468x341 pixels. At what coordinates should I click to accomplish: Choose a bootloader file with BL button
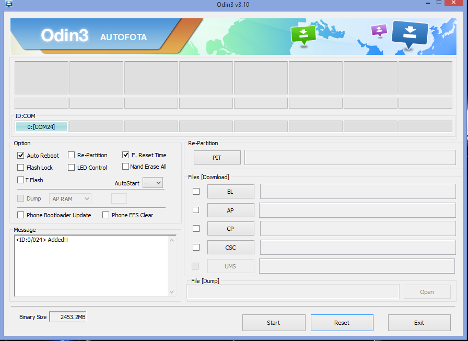[x=231, y=192]
